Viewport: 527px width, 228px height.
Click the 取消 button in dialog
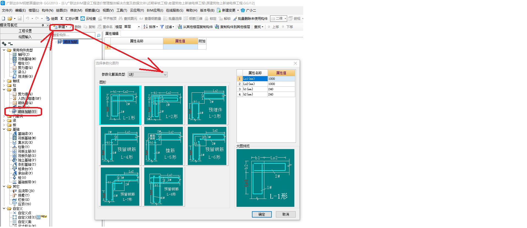(x=286, y=214)
